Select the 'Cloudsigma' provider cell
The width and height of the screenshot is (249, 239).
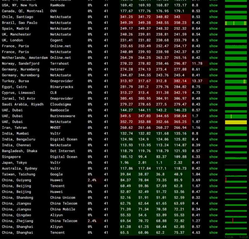60,104
